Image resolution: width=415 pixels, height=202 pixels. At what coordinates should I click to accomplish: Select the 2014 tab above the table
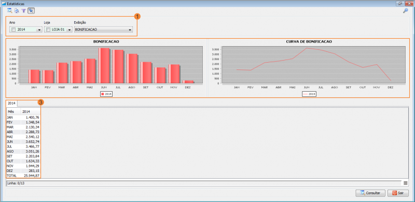(x=11, y=104)
